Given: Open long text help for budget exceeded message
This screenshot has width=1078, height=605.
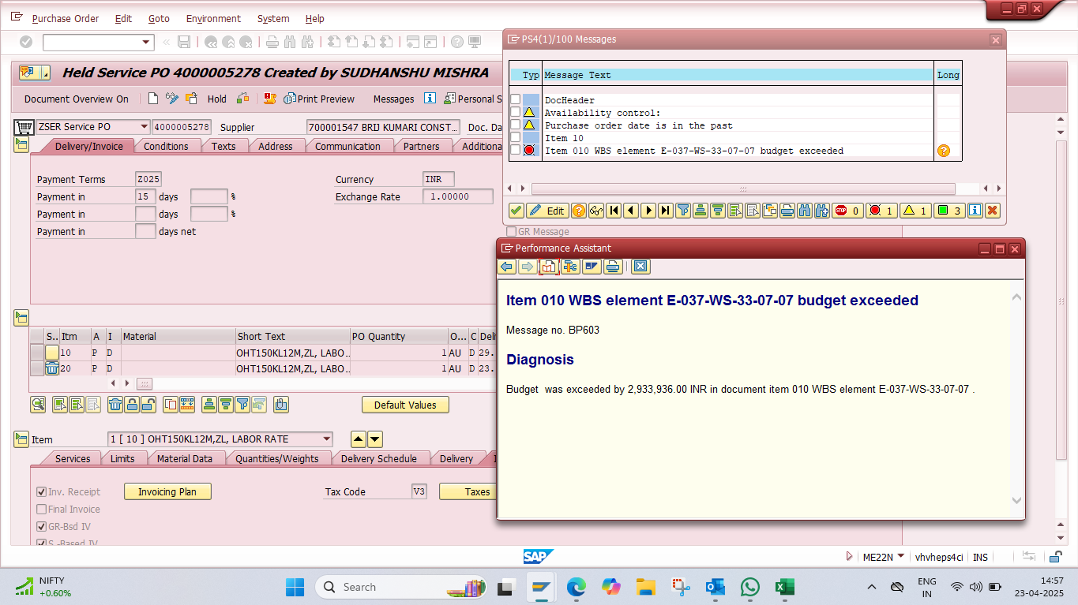Looking at the screenshot, I should (x=943, y=151).
